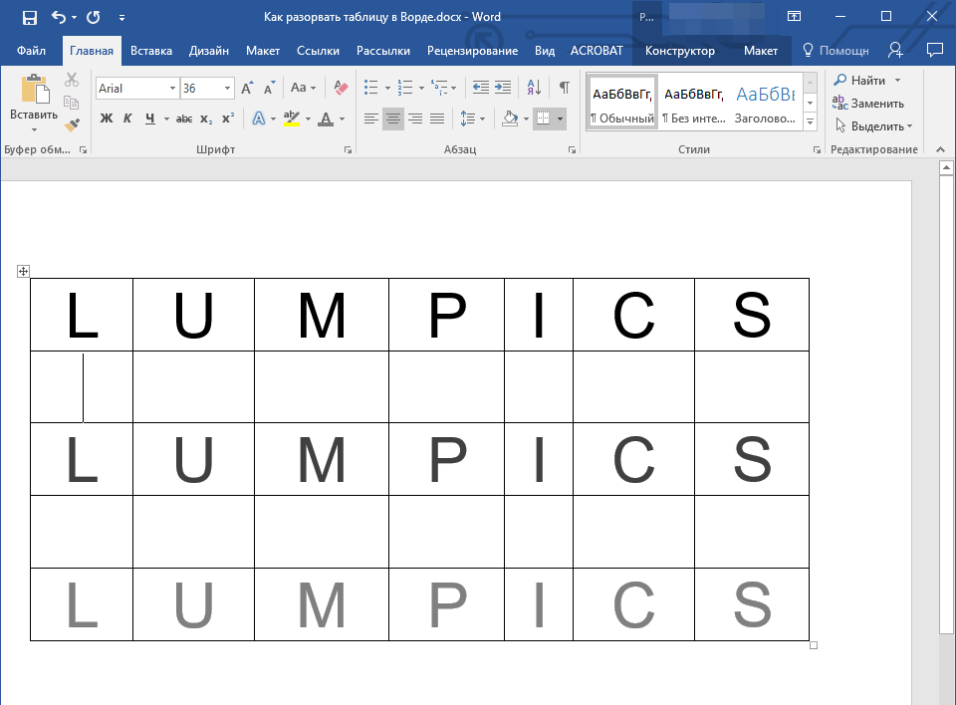Switch to the Вставка ribbon tab
The height and width of the screenshot is (705, 956).
coord(151,51)
